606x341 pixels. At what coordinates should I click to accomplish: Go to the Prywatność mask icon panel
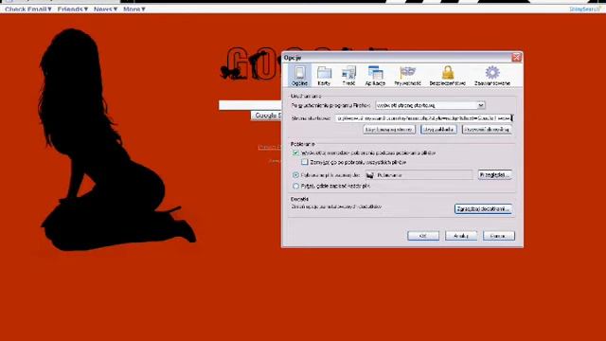pyautogui.click(x=407, y=76)
